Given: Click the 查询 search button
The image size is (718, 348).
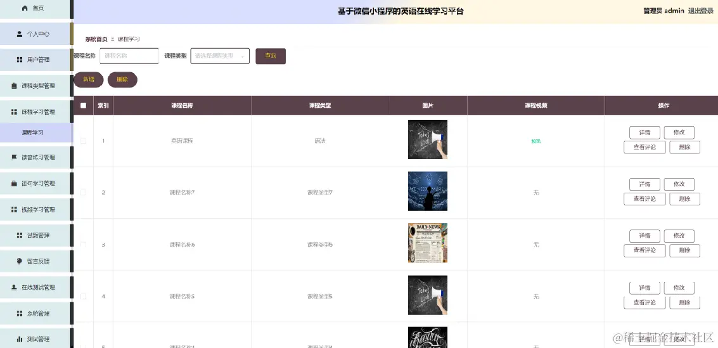Looking at the screenshot, I should coord(271,56).
